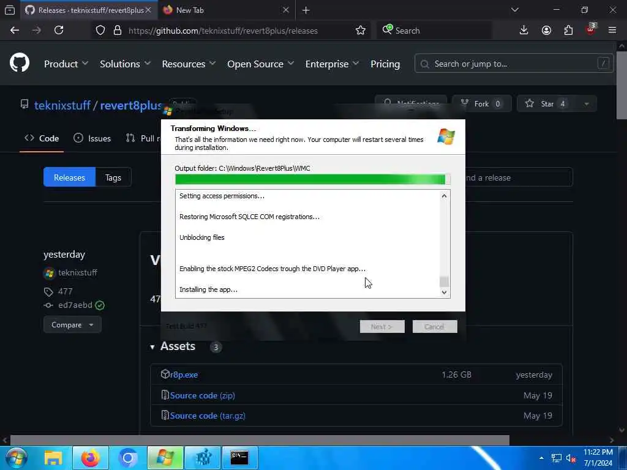Open the tracking protection shield icon
Screen dimensions: 627x470
pos(100,31)
